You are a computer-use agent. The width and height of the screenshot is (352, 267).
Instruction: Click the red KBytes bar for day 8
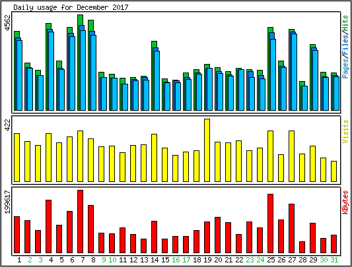point(90,229)
